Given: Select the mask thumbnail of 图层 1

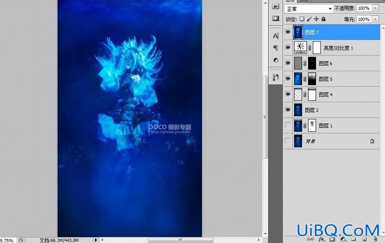Looking at the screenshot, I should (312, 126).
